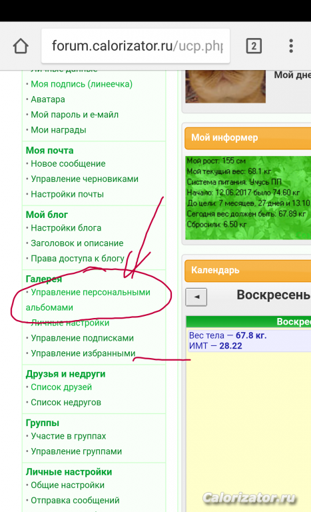Select Аватара in the profile menu
311x512 pixels.
click(x=48, y=99)
